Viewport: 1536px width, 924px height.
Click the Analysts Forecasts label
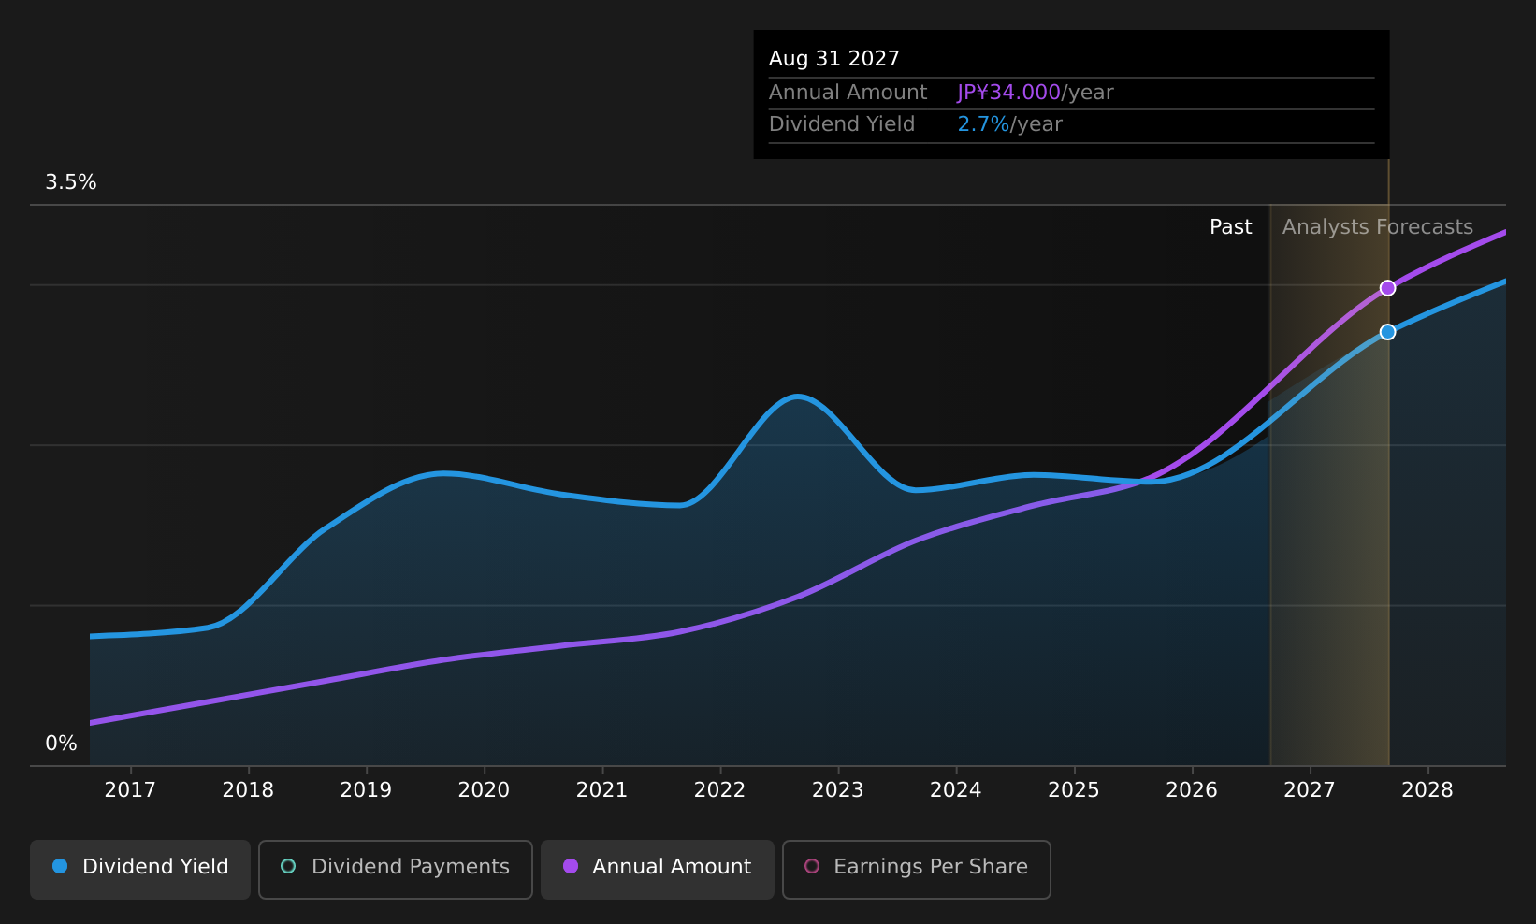pyautogui.click(x=1377, y=227)
